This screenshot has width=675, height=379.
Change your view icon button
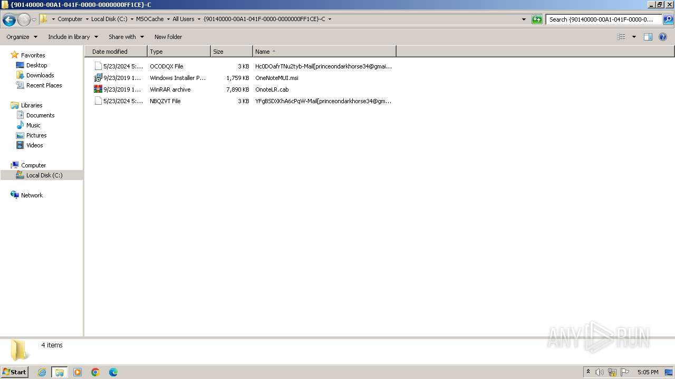[621, 37]
